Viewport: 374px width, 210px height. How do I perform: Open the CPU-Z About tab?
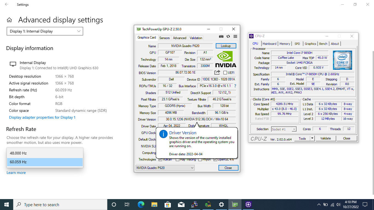click(335, 44)
